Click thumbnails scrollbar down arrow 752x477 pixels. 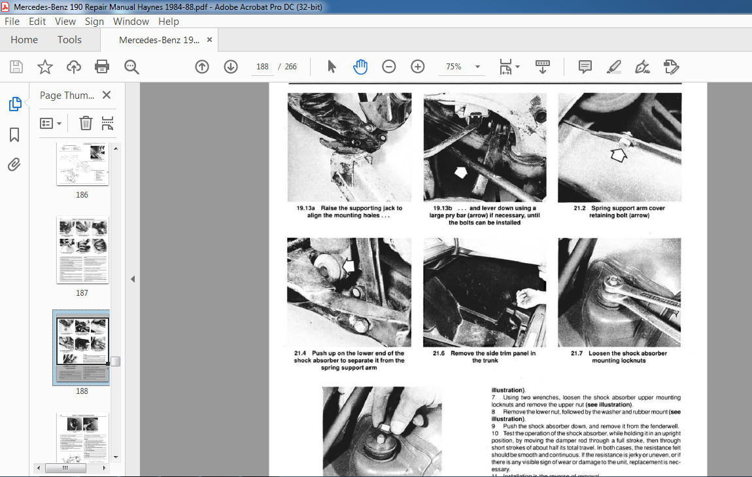click(x=116, y=457)
